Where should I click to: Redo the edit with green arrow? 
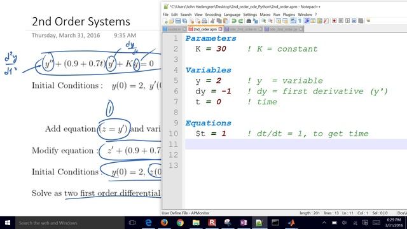240,21
